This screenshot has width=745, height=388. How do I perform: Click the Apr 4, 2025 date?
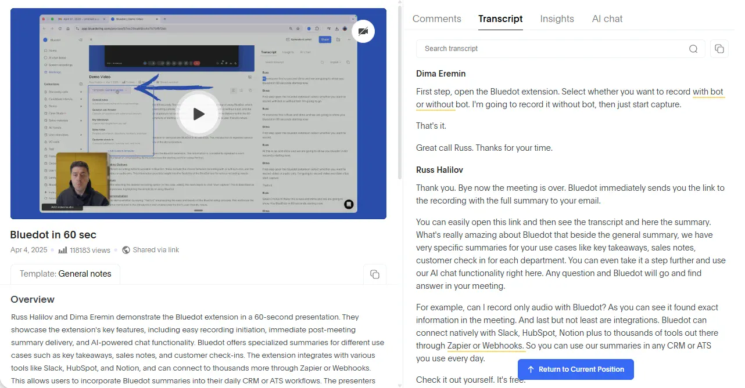pos(30,250)
